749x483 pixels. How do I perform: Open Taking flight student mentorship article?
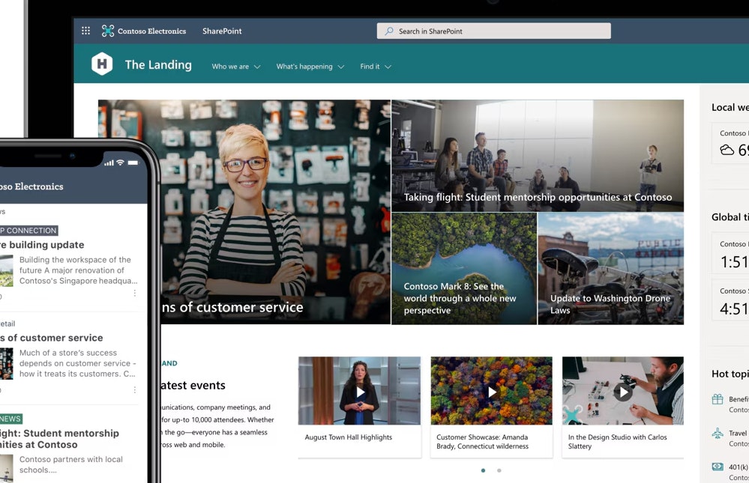click(538, 156)
